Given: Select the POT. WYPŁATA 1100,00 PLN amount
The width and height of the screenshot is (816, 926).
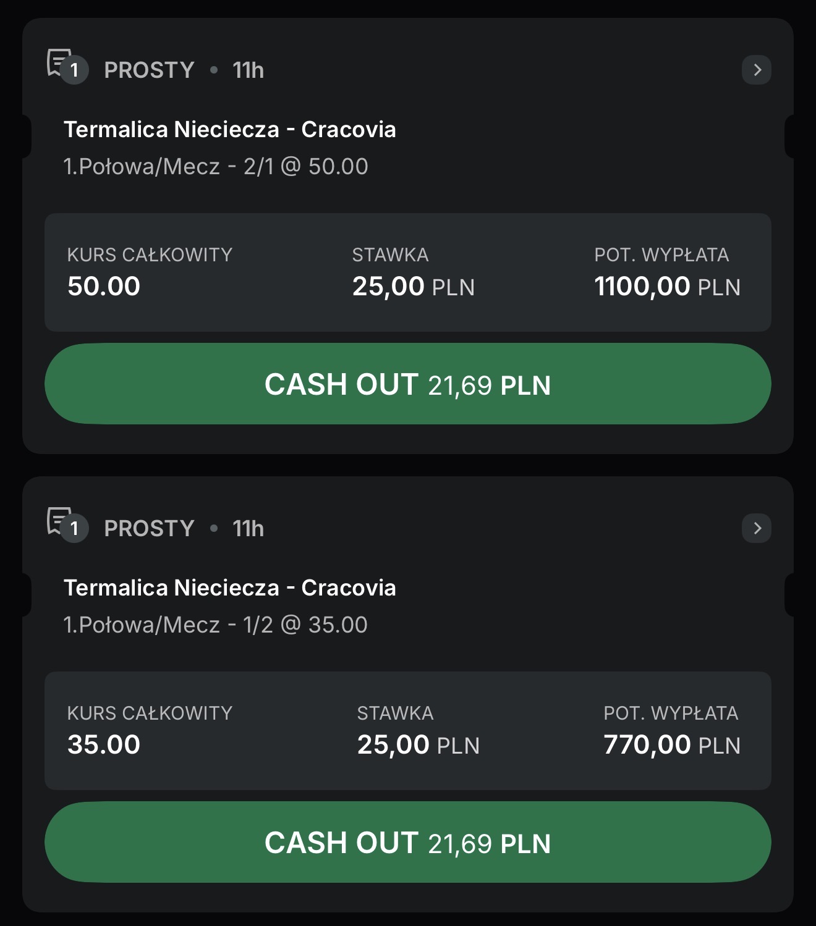Looking at the screenshot, I should tap(667, 287).
